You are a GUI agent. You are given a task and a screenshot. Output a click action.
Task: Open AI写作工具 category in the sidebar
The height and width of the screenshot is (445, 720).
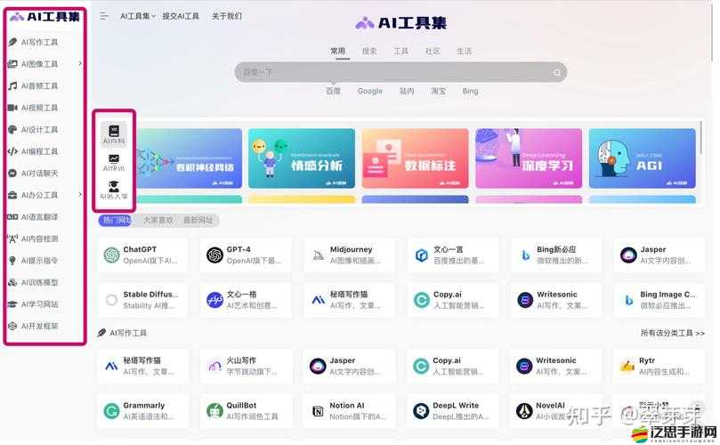pyautogui.click(x=34, y=42)
